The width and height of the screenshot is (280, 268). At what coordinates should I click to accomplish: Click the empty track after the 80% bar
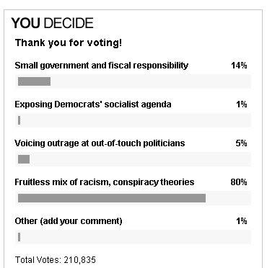(228, 198)
